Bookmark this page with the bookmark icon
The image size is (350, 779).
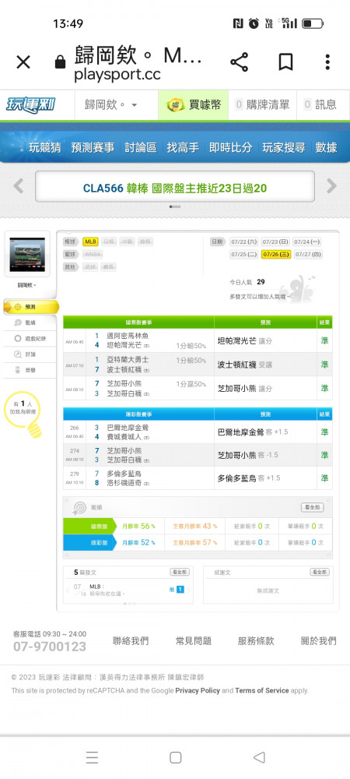click(x=285, y=62)
